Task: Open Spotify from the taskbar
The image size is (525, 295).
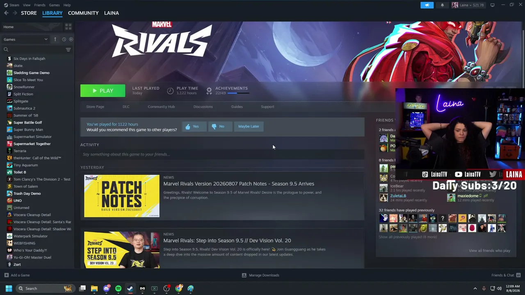Action: [118, 288]
